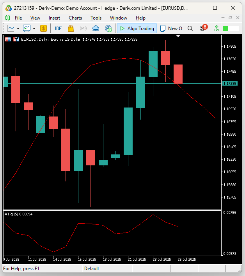Open the indicators list icon
245x276 pixels.
27,28
